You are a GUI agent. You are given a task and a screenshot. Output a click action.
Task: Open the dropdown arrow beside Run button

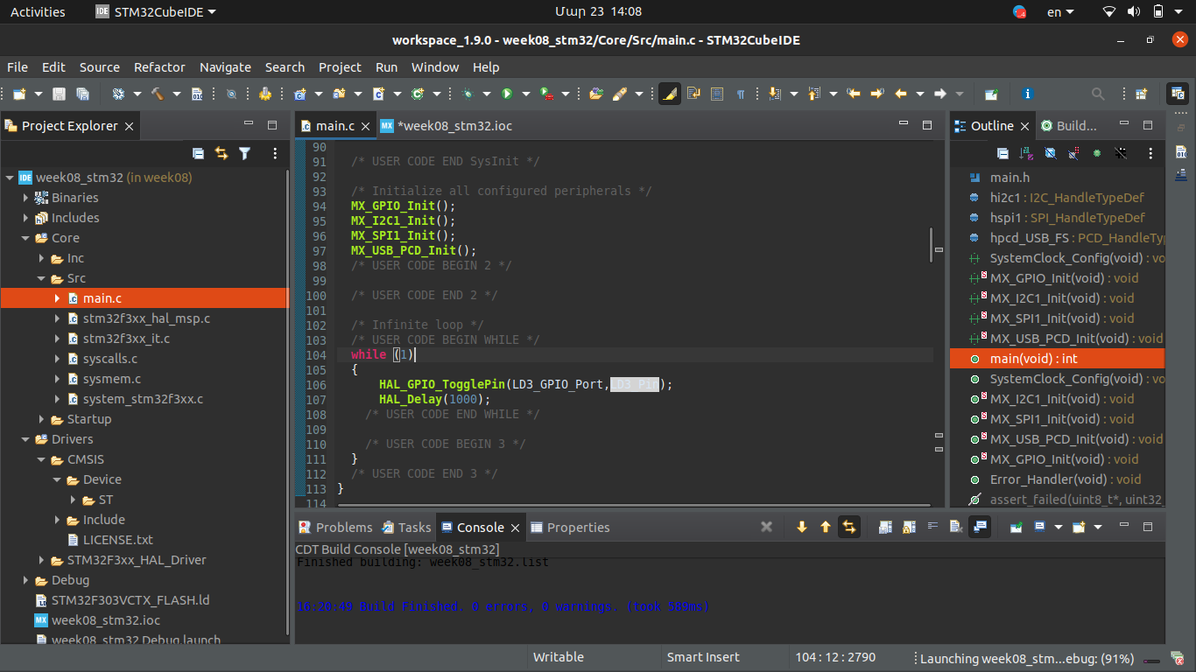[525, 94]
